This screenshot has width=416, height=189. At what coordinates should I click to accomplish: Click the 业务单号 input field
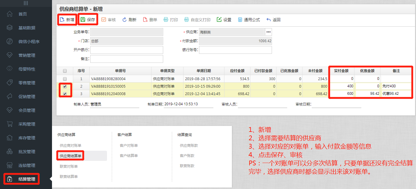[127, 32]
